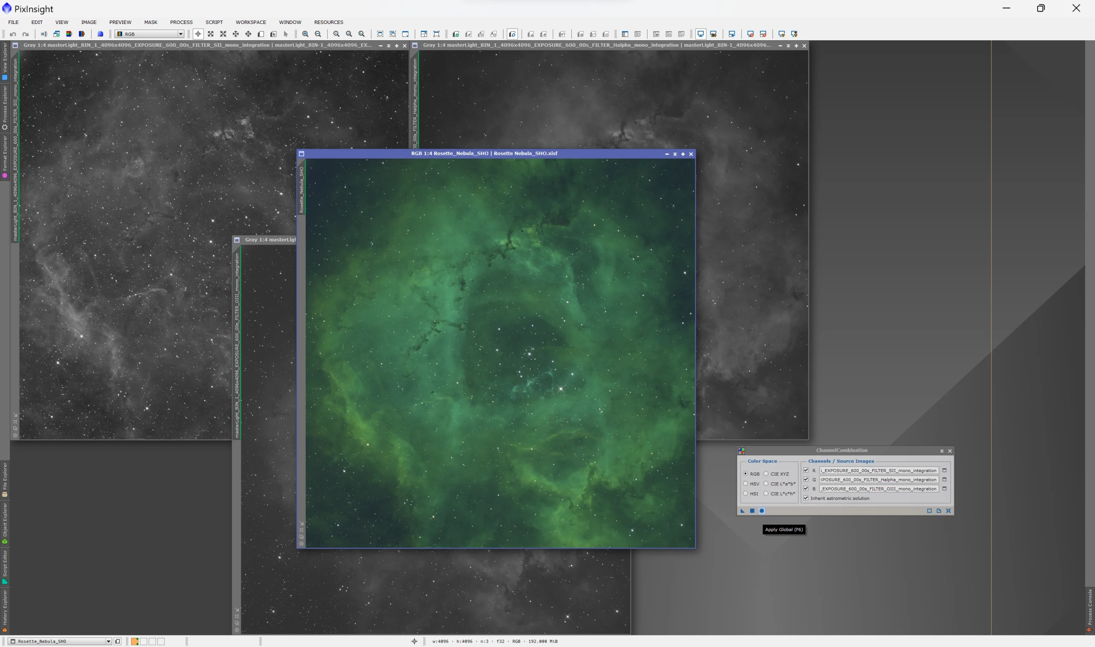Click Apply Global circle in ChannelCombination
This screenshot has height=647, width=1095.
[761, 511]
